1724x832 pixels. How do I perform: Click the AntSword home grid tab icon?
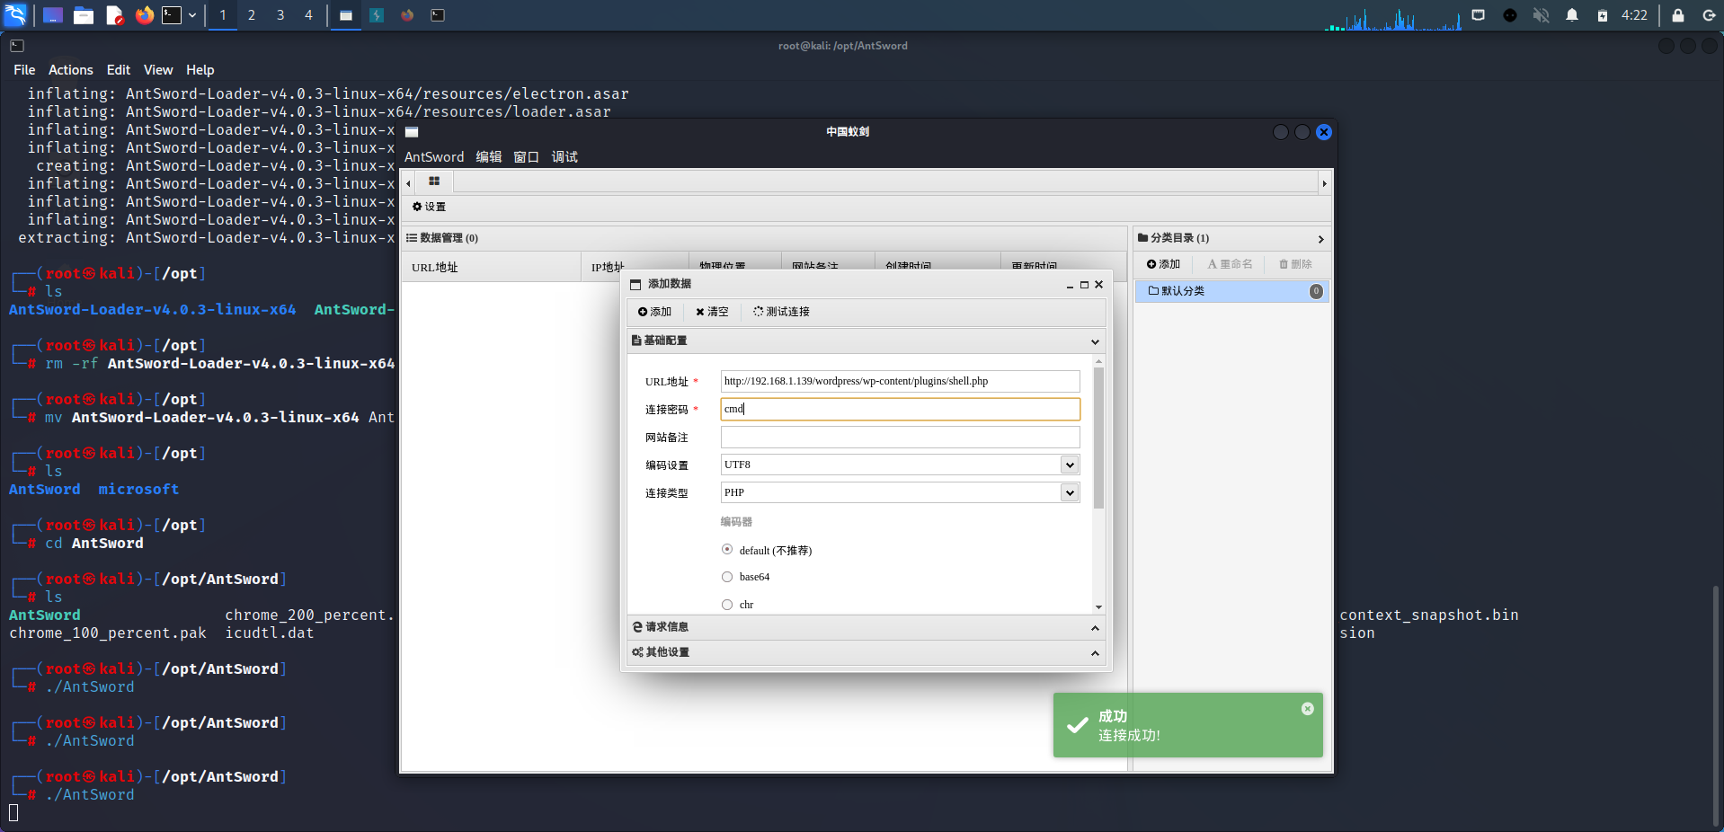coord(434,181)
